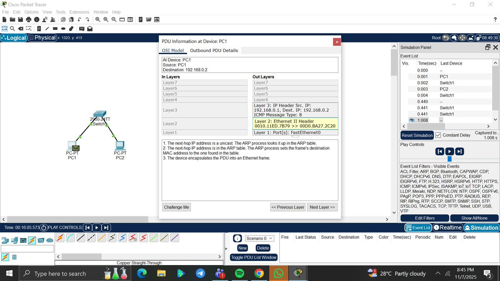Screen dimensions: 500x281
Task: Pick the Inspect magnifier tool
Action: 12,29
